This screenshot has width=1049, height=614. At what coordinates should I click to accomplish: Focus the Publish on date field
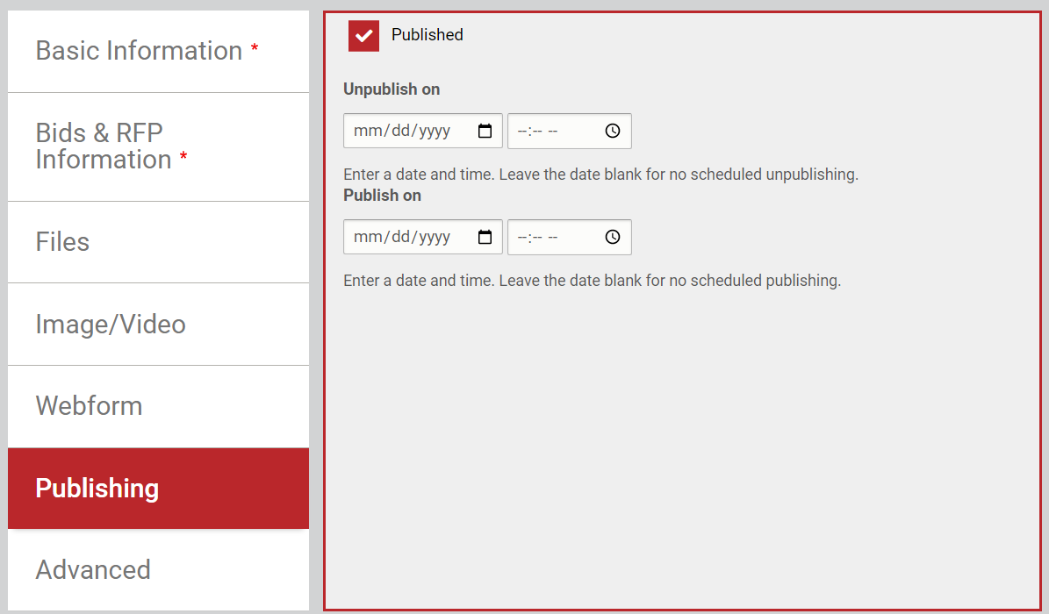pos(423,237)
